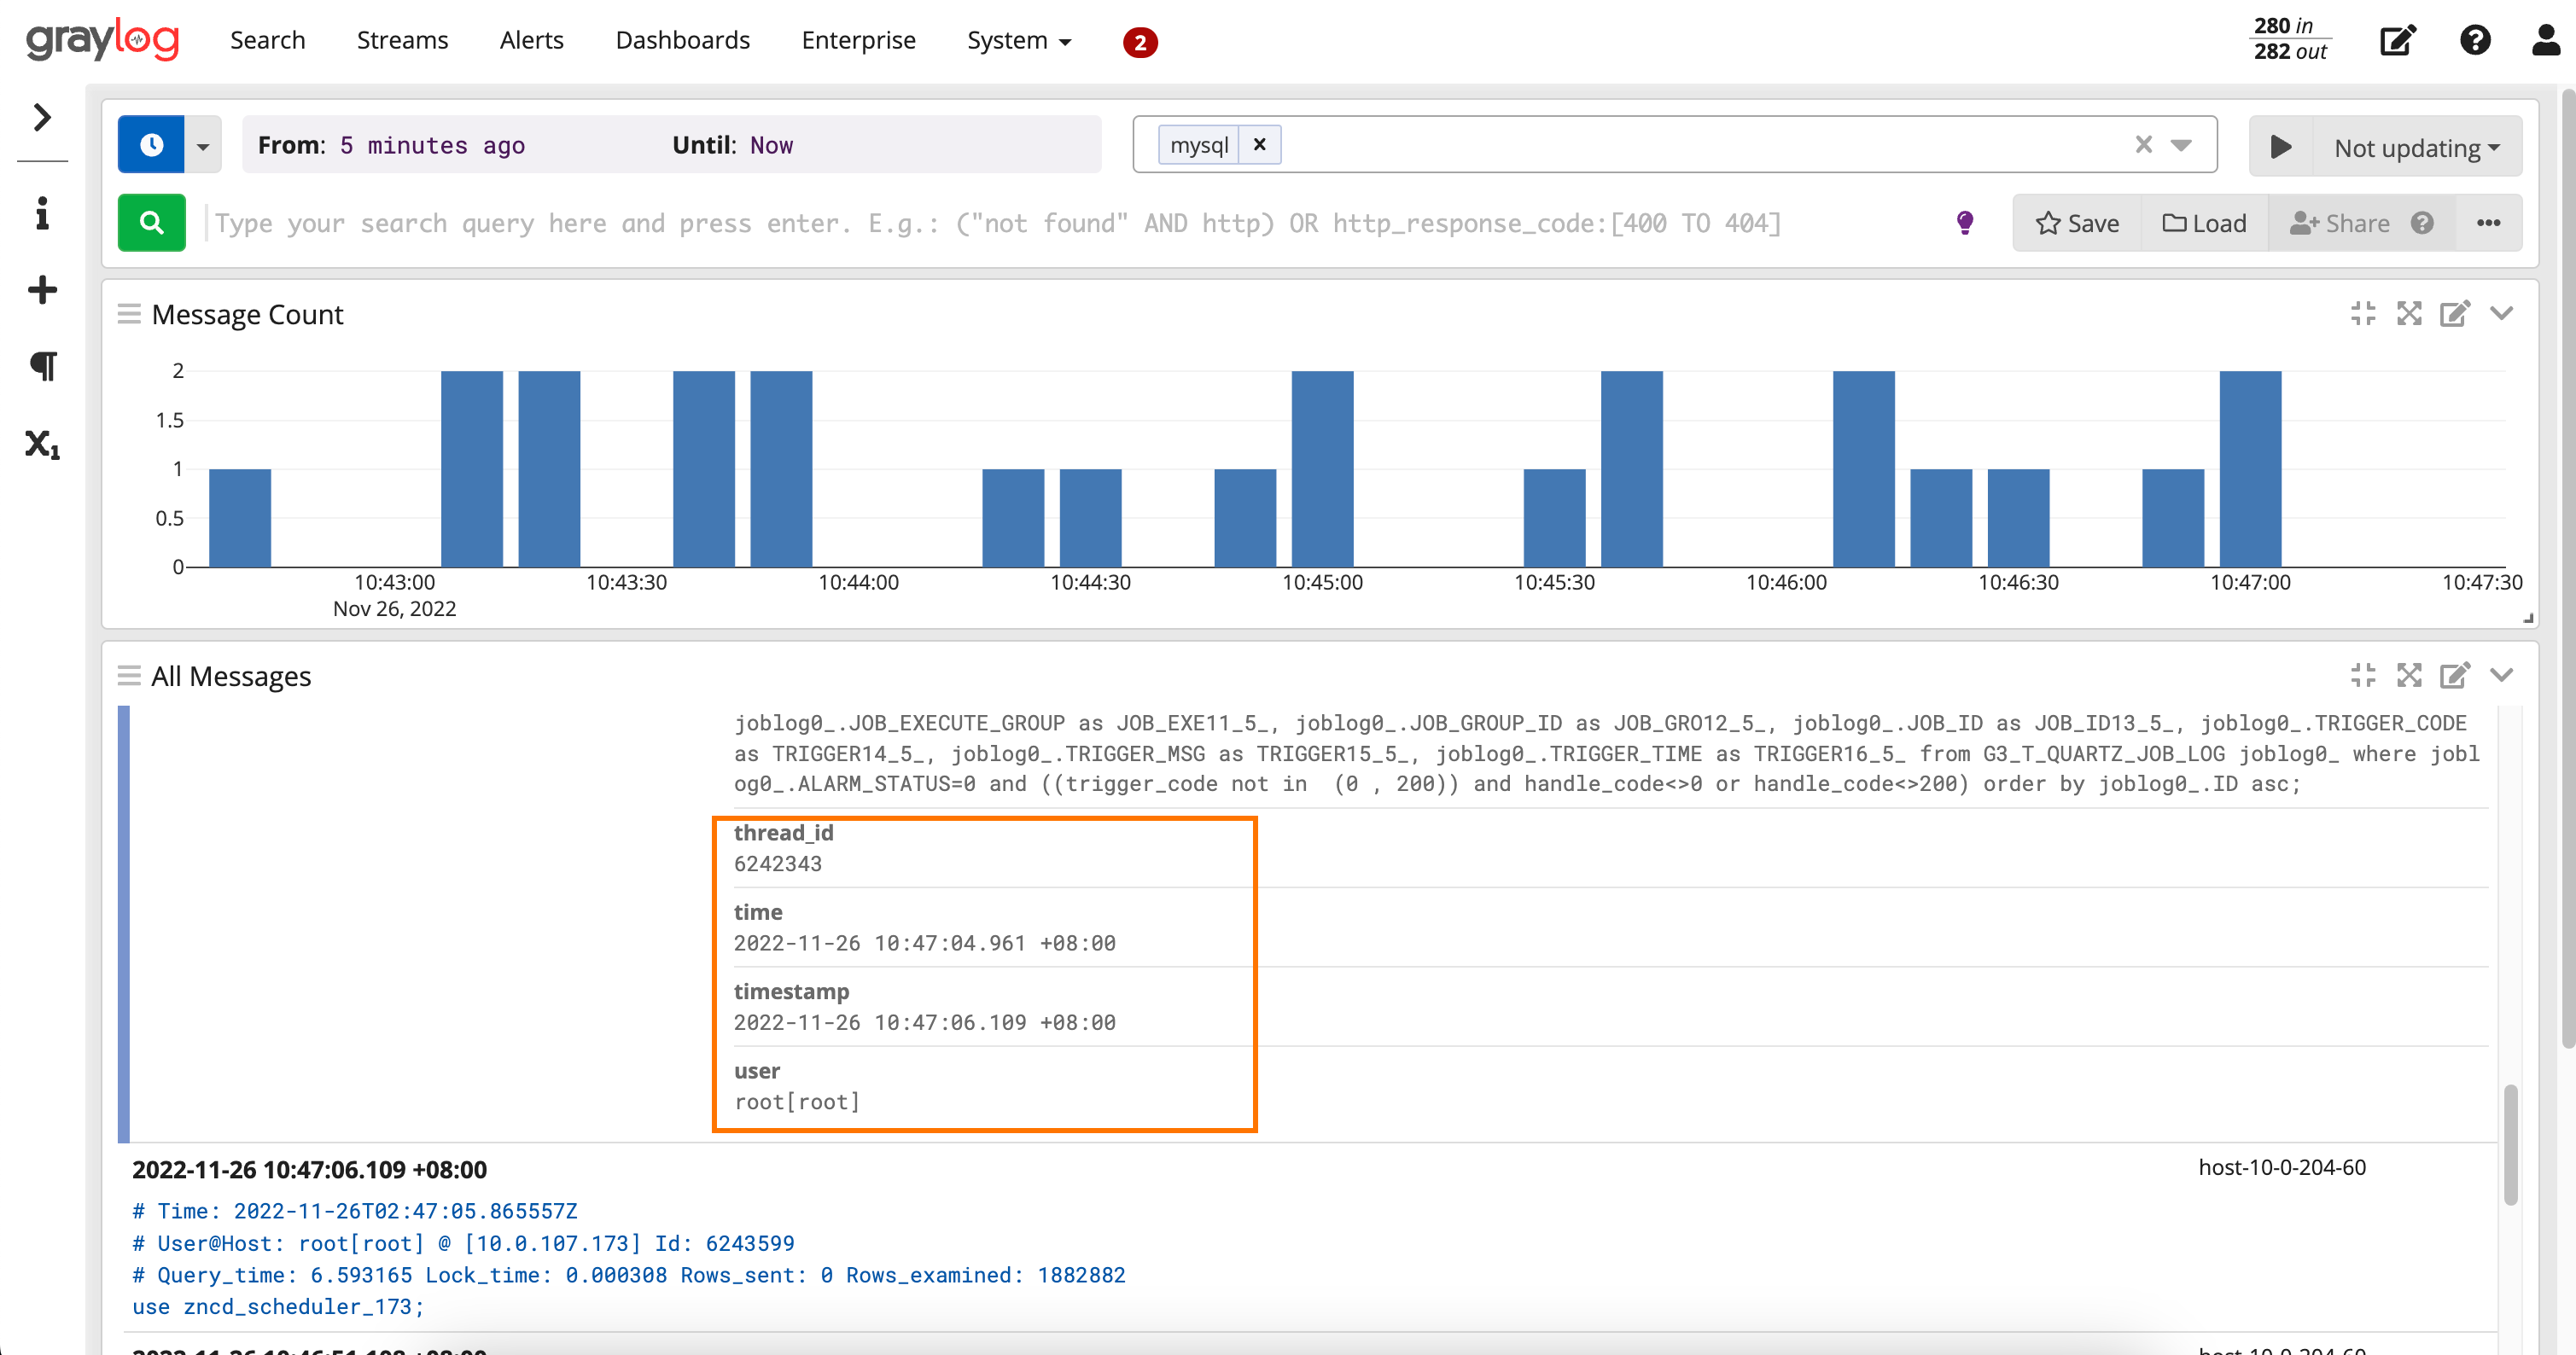Click the purple lightbulb query help icon

point(1965,222)
